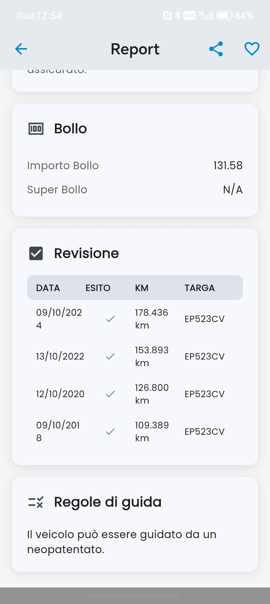Tap green check for 09/10/2024 inspection
Screen dimensions: 270x604
(x=110, y=319)
